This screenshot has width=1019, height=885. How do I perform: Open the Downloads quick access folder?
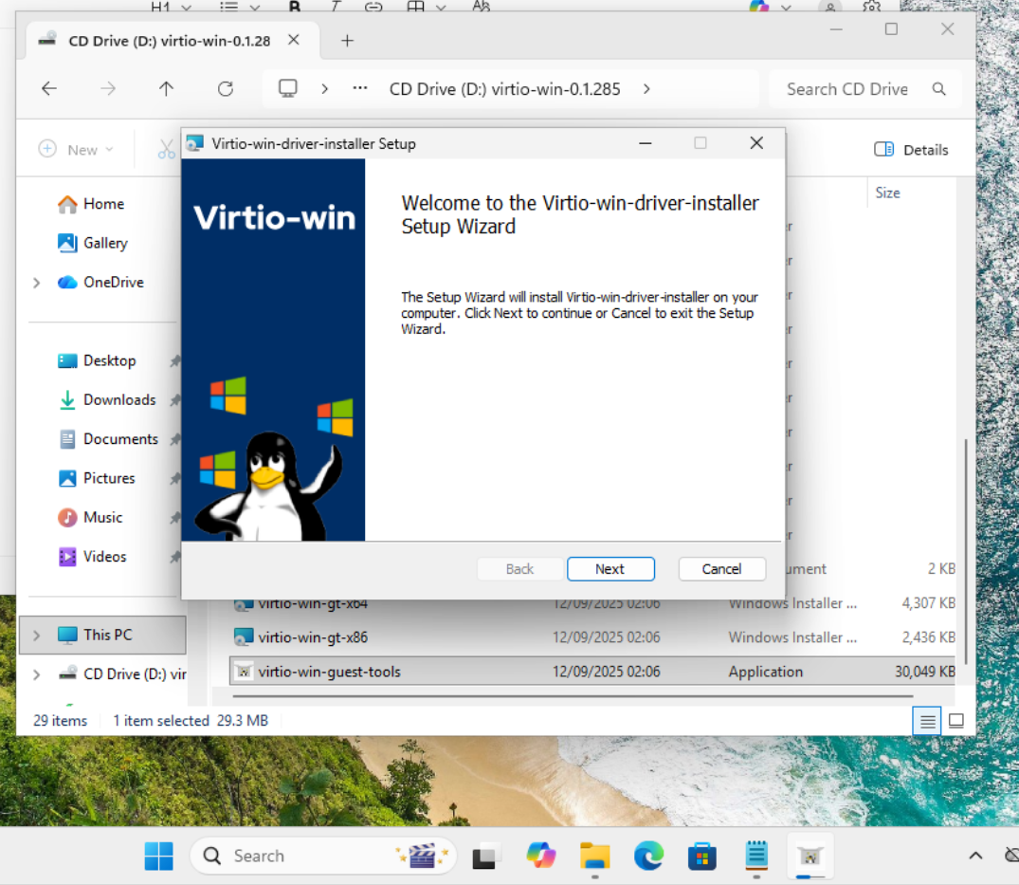tap(107, 400)
